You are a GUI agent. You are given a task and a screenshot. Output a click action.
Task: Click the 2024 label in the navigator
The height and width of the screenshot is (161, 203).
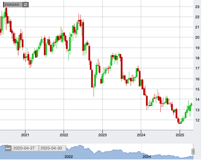coord(147,157)
